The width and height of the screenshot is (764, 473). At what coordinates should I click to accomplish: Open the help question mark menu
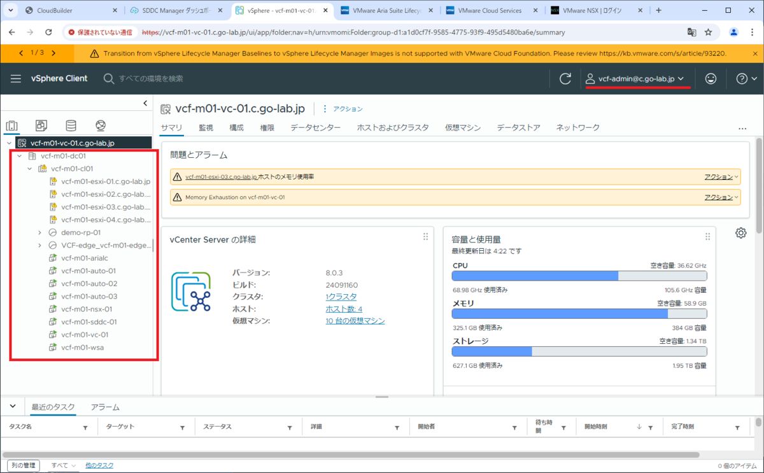(x=746, y=78)
